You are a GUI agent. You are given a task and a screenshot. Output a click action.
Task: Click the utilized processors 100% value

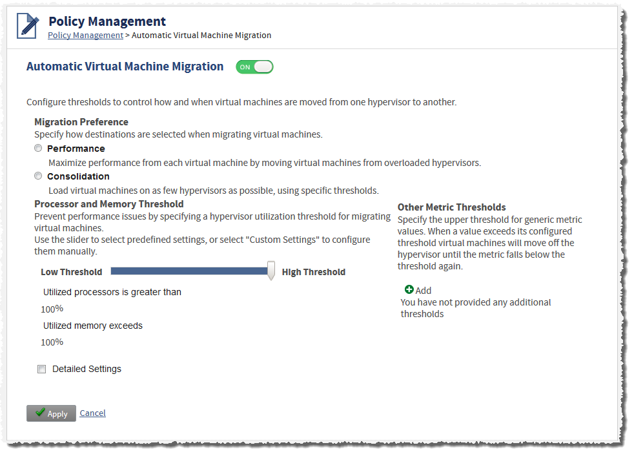52,309
